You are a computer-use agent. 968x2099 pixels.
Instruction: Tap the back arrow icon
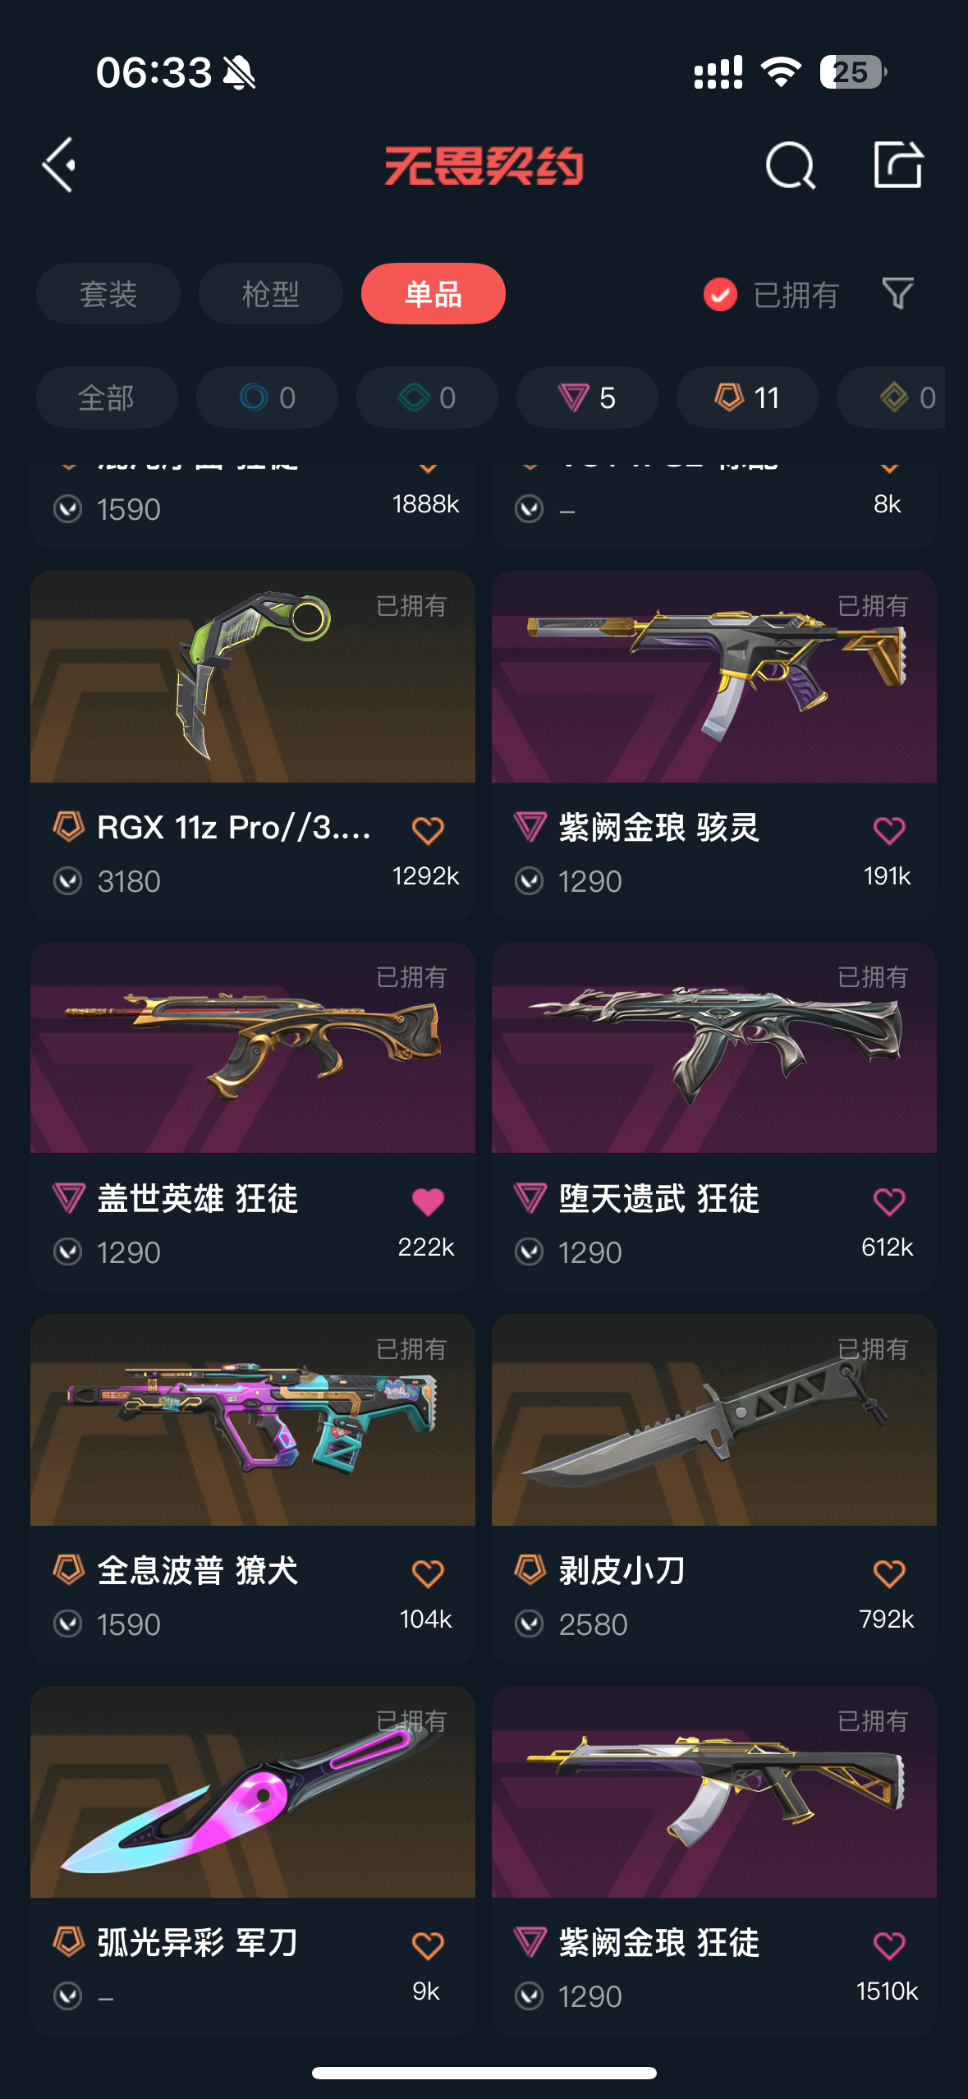[59, 165]
